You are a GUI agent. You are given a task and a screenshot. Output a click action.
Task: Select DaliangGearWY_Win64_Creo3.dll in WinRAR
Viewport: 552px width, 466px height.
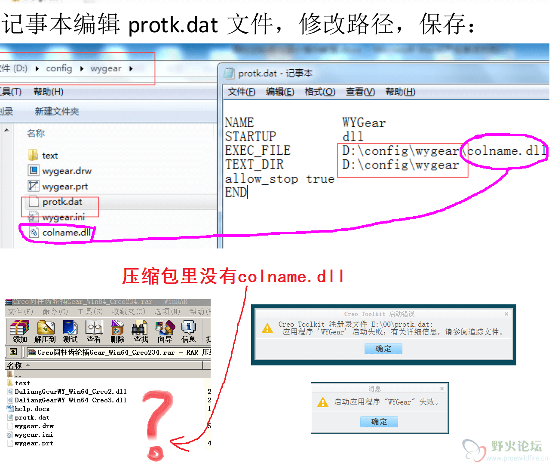click(67, 400)
